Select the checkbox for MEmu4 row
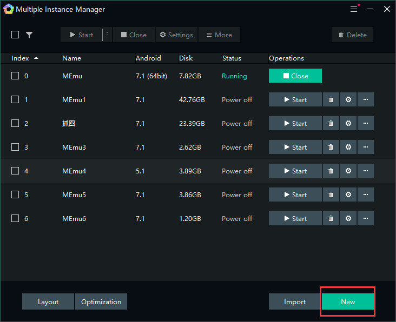The width and height of the screenshot is (396, 322). pos(15,171)
